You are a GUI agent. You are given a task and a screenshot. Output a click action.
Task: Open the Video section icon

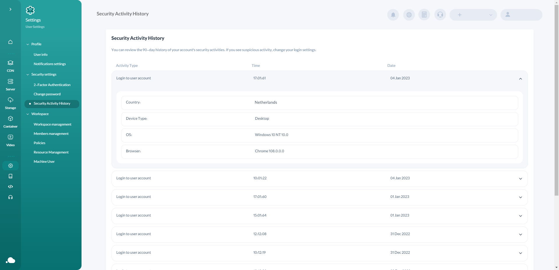(x=10, y=137)
